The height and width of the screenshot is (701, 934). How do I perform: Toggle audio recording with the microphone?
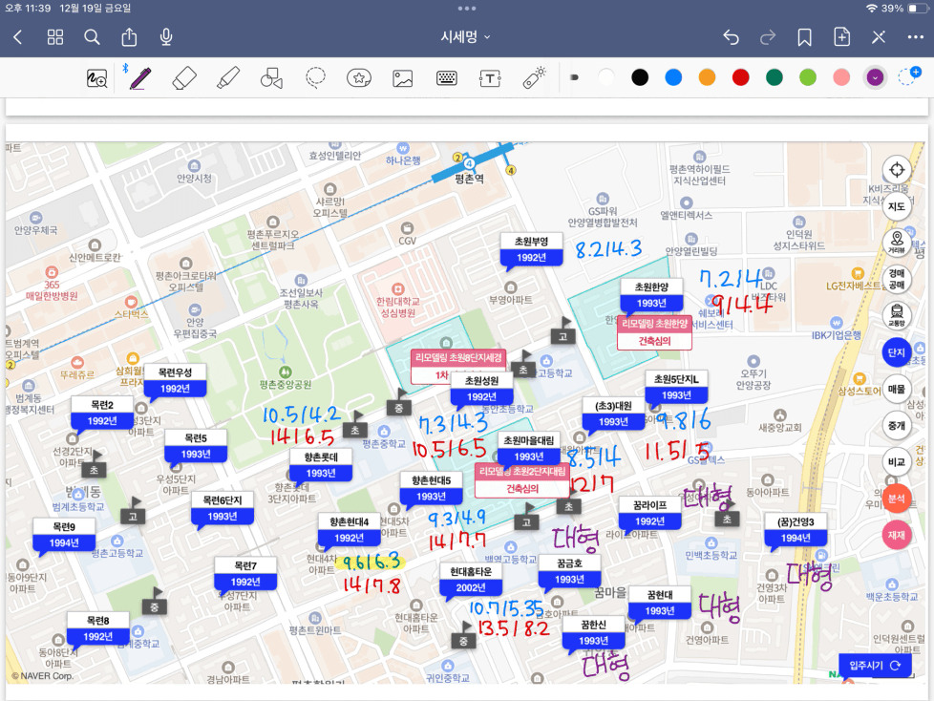166,37
